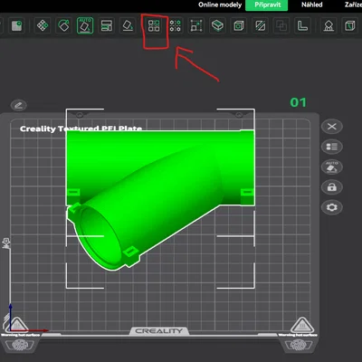Click the figure-on-base toolbar icon
The width and height of the screenshot is (362, 362).
[329, 25]
